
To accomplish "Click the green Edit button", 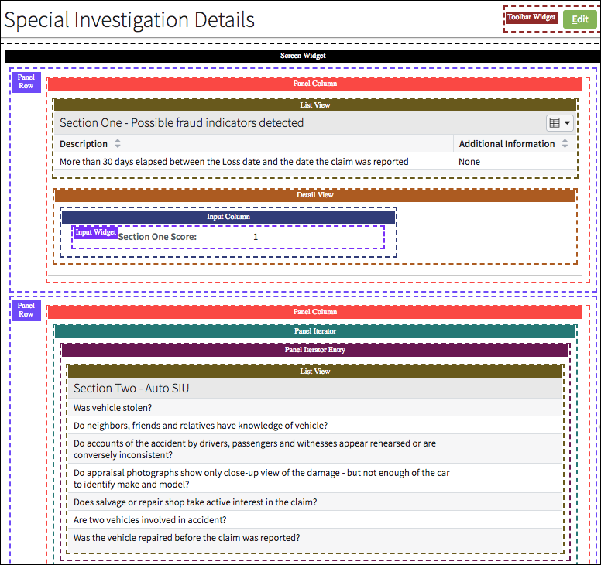I will point(579,19).
